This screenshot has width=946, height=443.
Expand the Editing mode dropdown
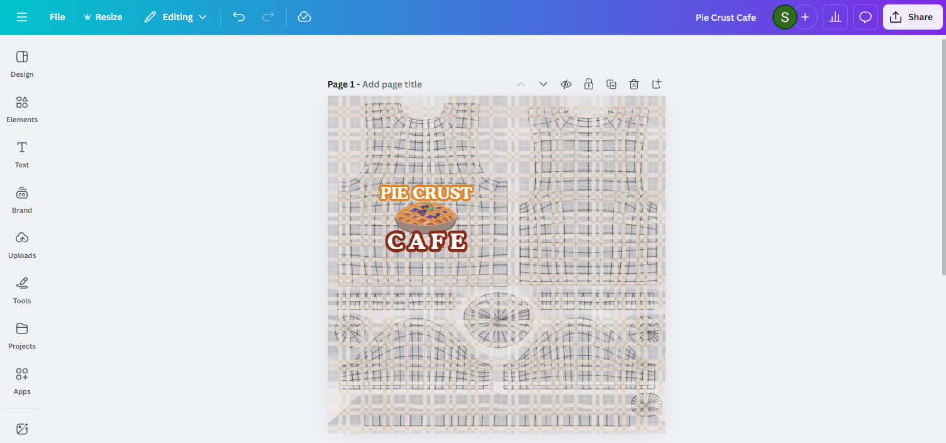coord(175,17)
